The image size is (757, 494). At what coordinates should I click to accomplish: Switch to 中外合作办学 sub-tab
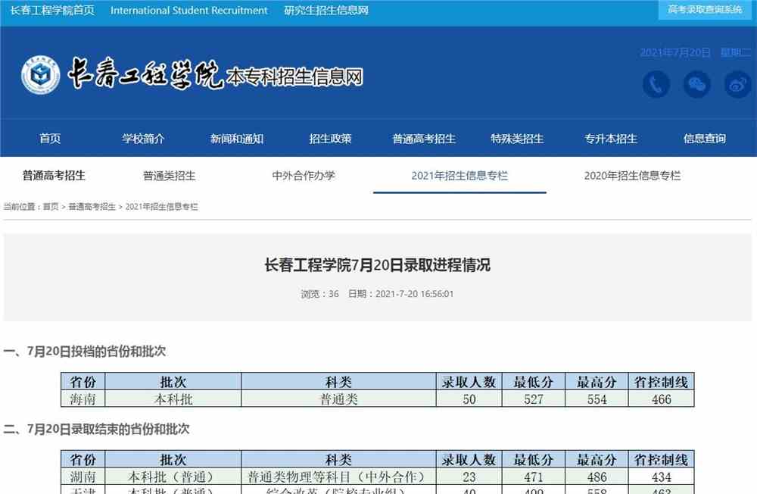pos(304,176)
